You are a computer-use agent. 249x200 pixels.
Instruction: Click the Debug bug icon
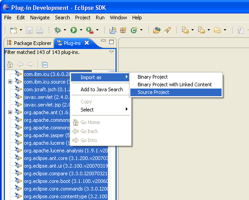tap(58, 30)
